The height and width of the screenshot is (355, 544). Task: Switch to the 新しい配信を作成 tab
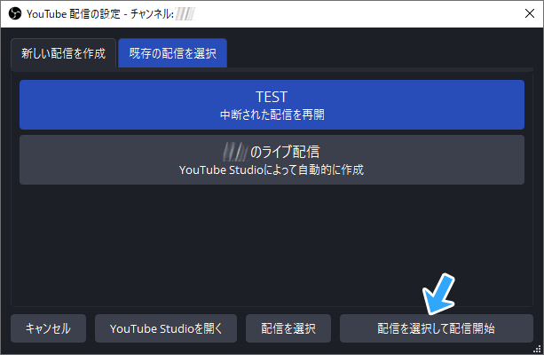click(x=63, y=53)
